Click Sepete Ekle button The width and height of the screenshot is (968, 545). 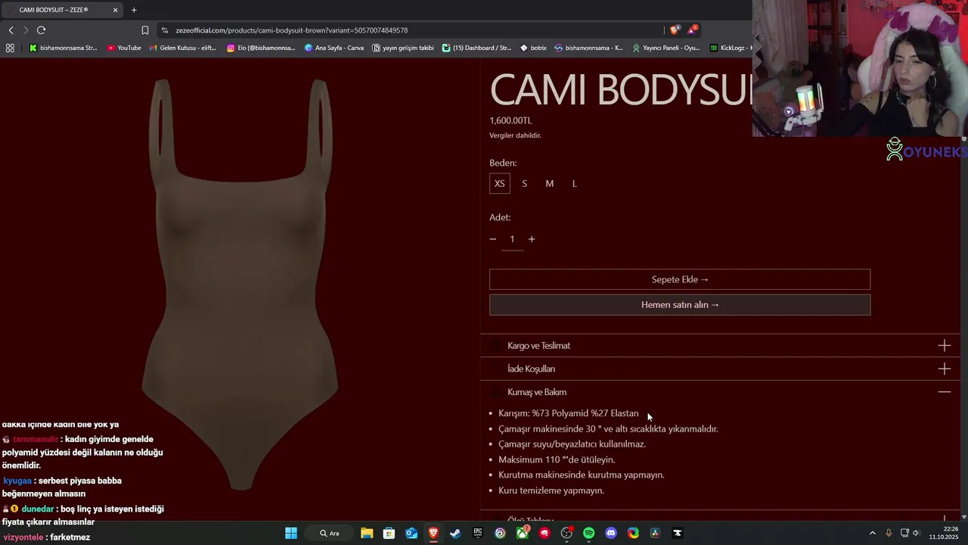[x=680, y=279]
